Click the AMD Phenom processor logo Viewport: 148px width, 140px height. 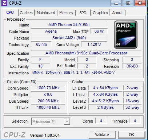click(x=125, y=34)
